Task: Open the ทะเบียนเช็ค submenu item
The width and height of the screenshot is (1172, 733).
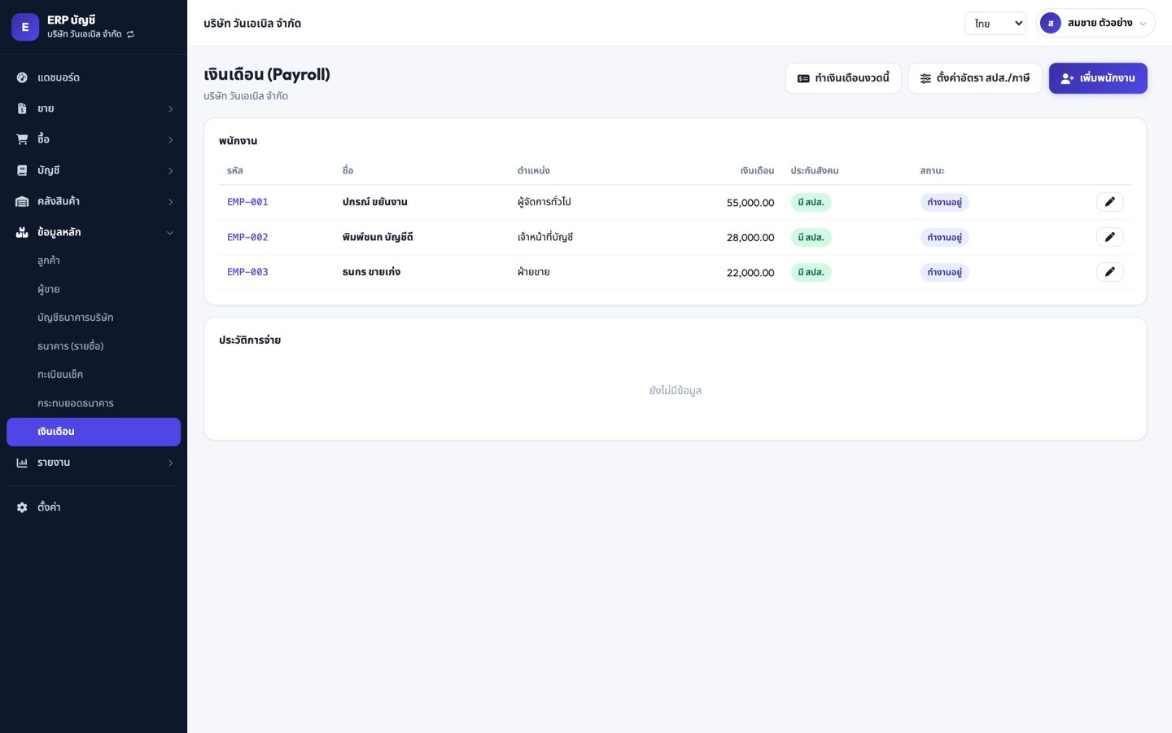Action: [x=94, y=375]
